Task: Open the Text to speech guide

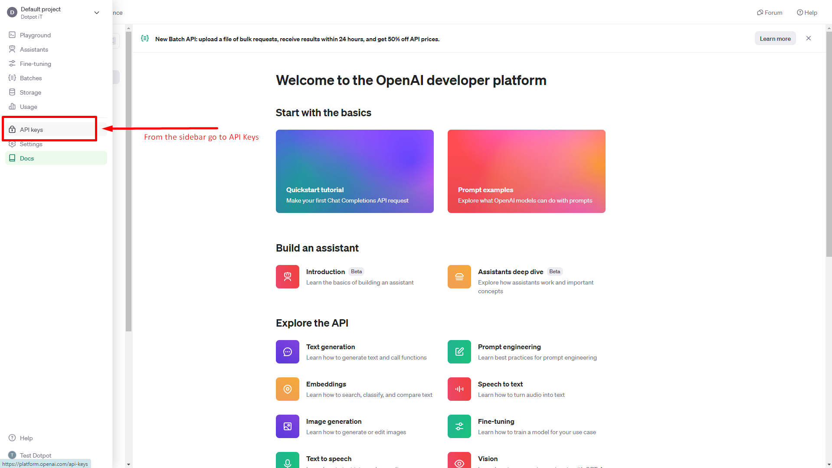Action: coord(328,458)
